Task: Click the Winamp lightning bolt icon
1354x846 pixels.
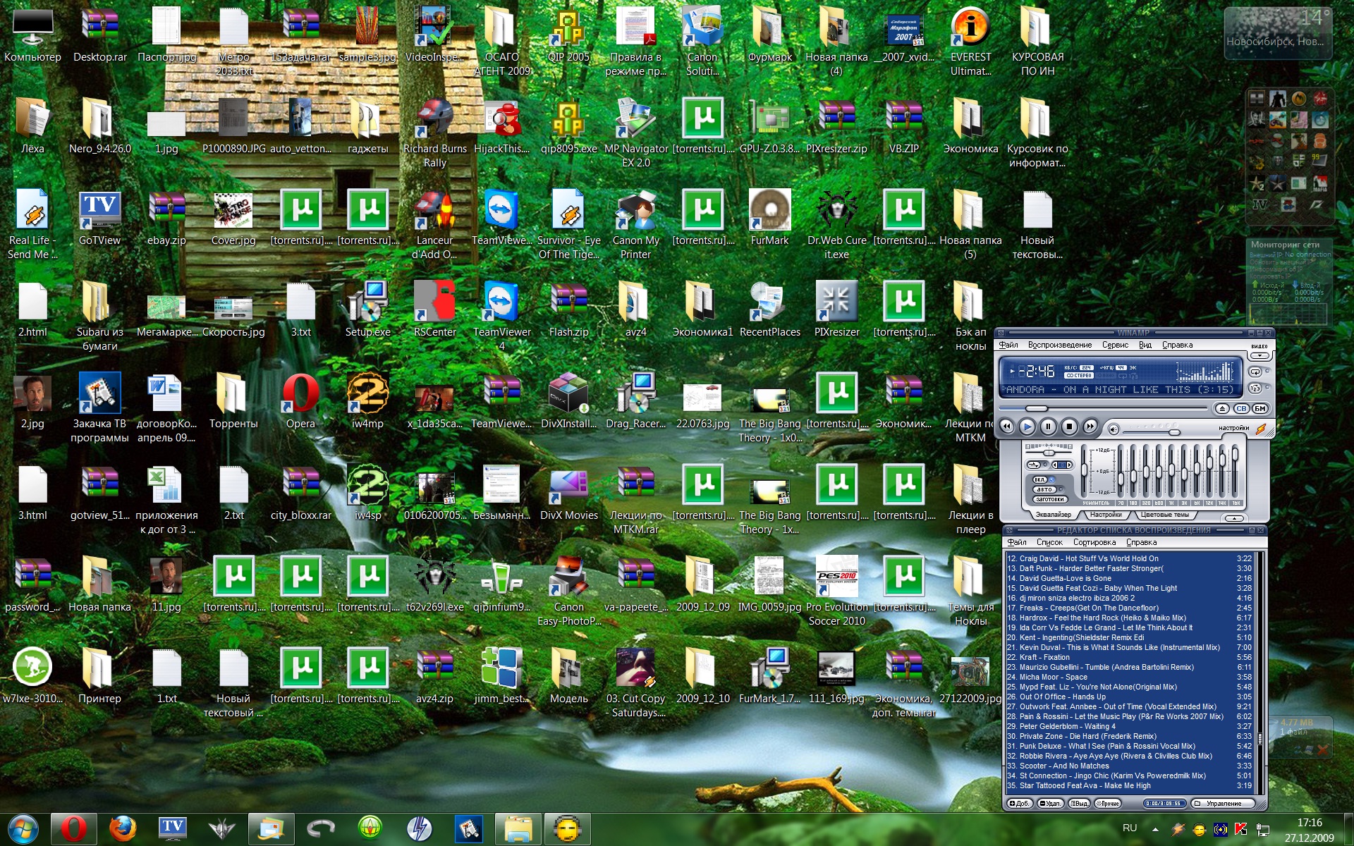Action: (x=1261, y=428)
